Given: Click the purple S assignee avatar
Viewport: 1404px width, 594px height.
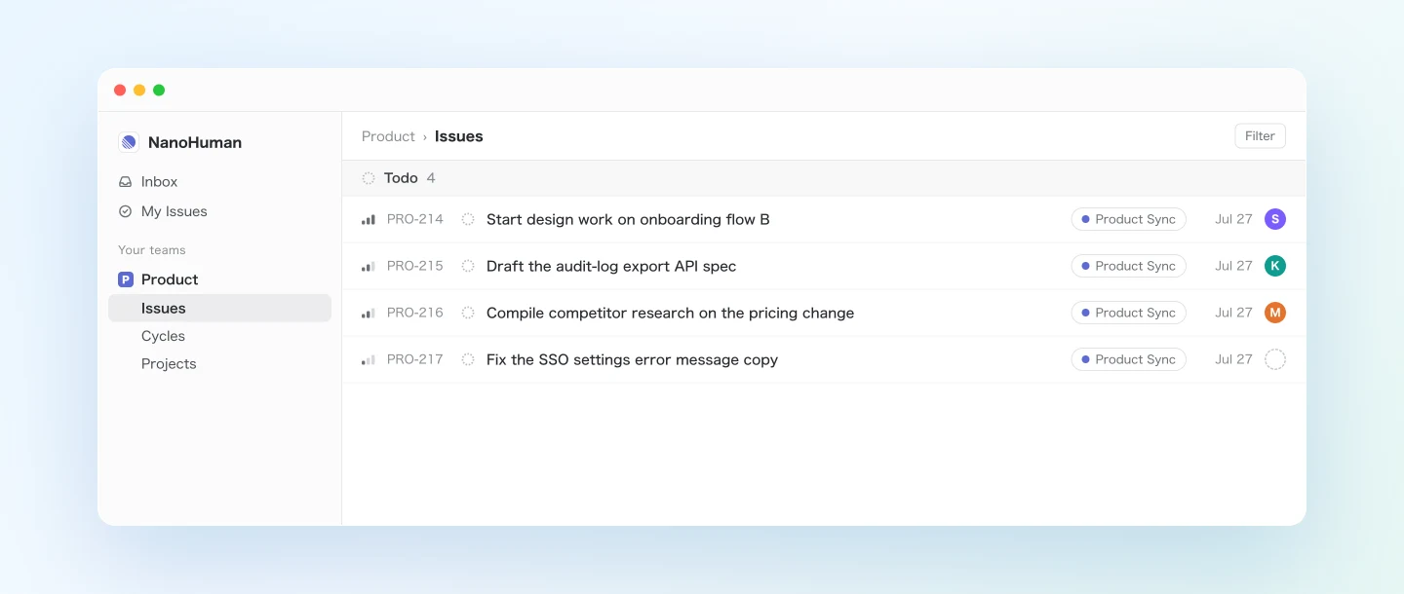Looking at the screenshot, I should [1275, 219].
